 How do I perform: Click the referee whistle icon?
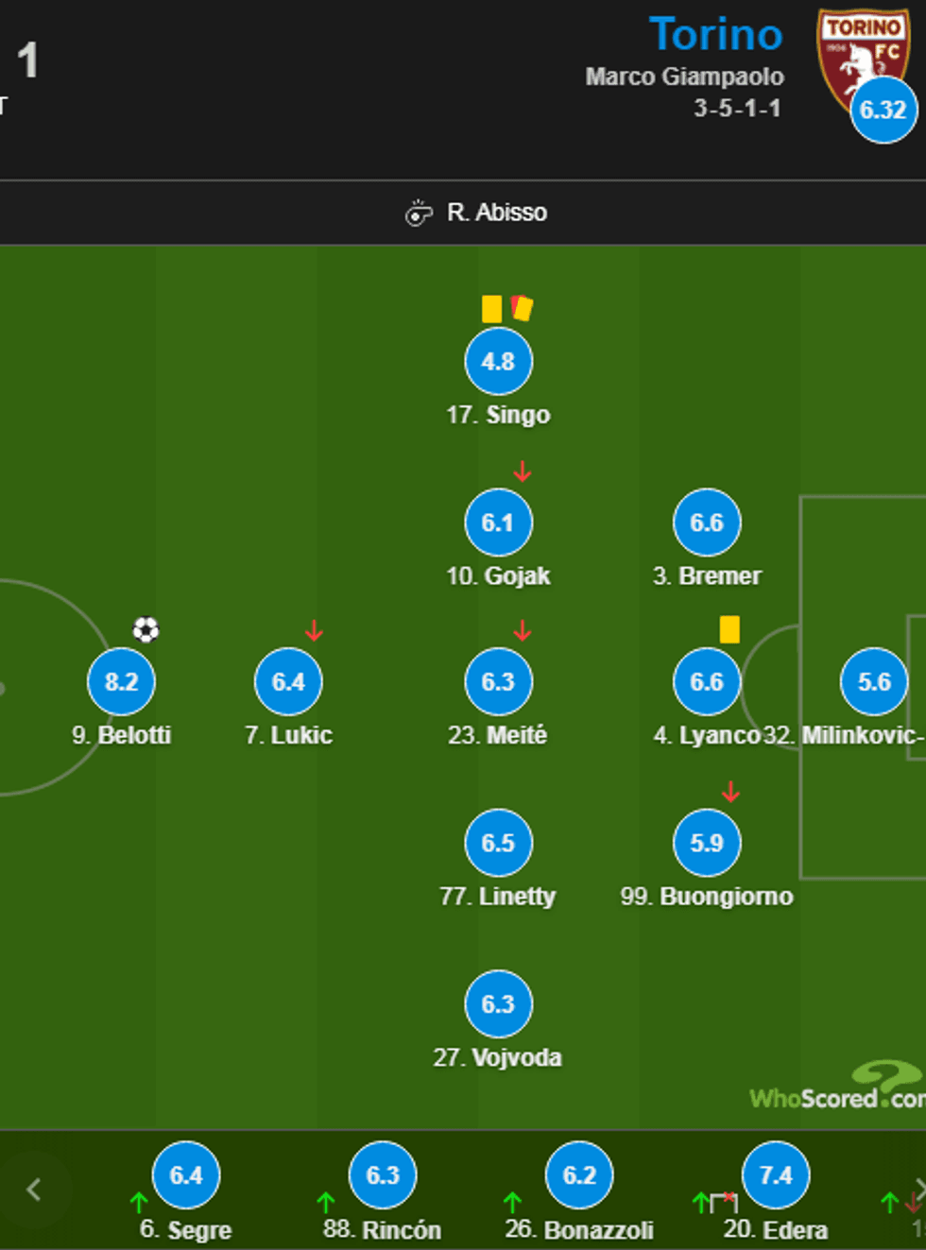[419, 214]
